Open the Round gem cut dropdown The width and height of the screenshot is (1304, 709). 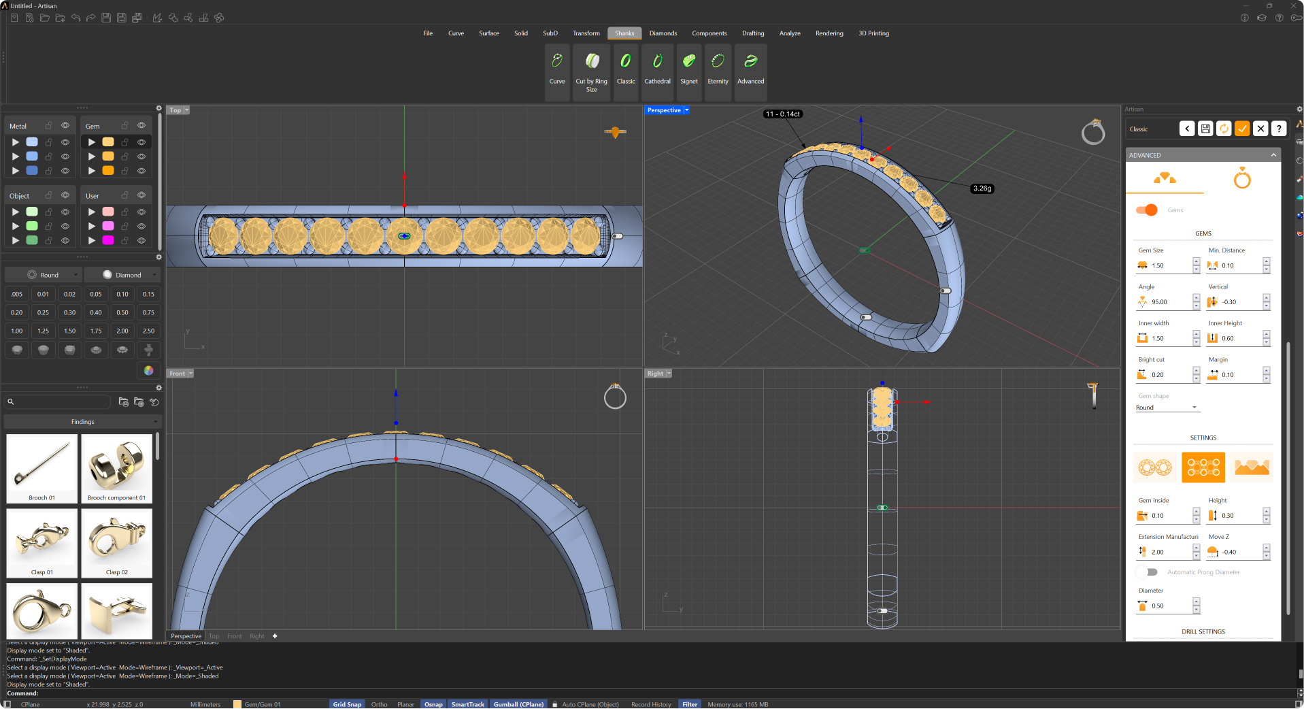[44, 275]
